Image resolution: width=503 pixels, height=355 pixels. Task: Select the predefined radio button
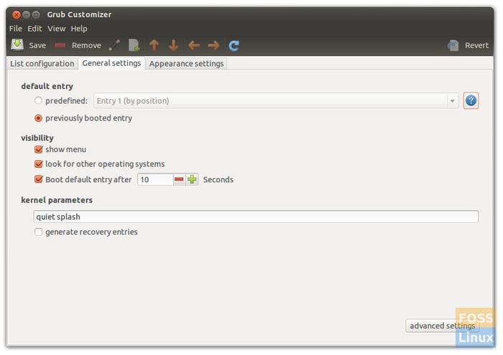coord(38,100)
